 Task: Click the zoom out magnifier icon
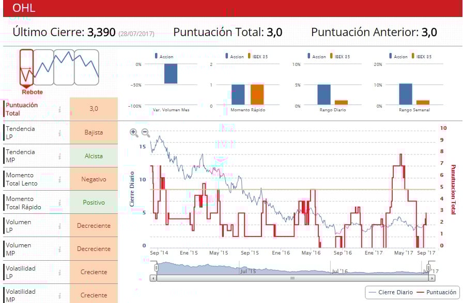coord(146,133)
